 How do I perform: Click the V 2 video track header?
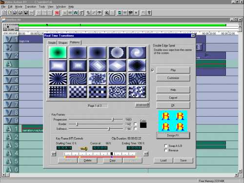11,56
